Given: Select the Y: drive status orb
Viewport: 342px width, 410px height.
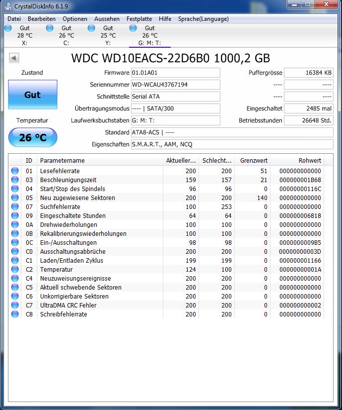Looking at the screenshot, I should click(91, 28).
